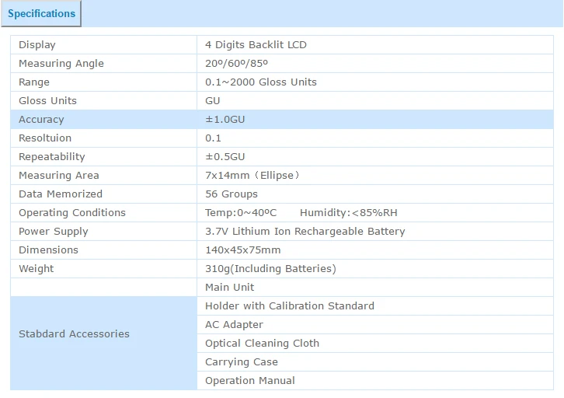This screenshot has height=398, width=564.
Task: Click the ±1.0GU accuracy value
Action: tap(225, 120)
